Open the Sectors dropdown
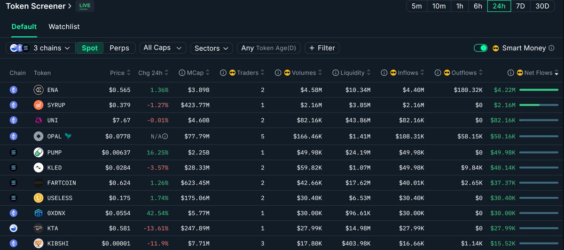 211,48
